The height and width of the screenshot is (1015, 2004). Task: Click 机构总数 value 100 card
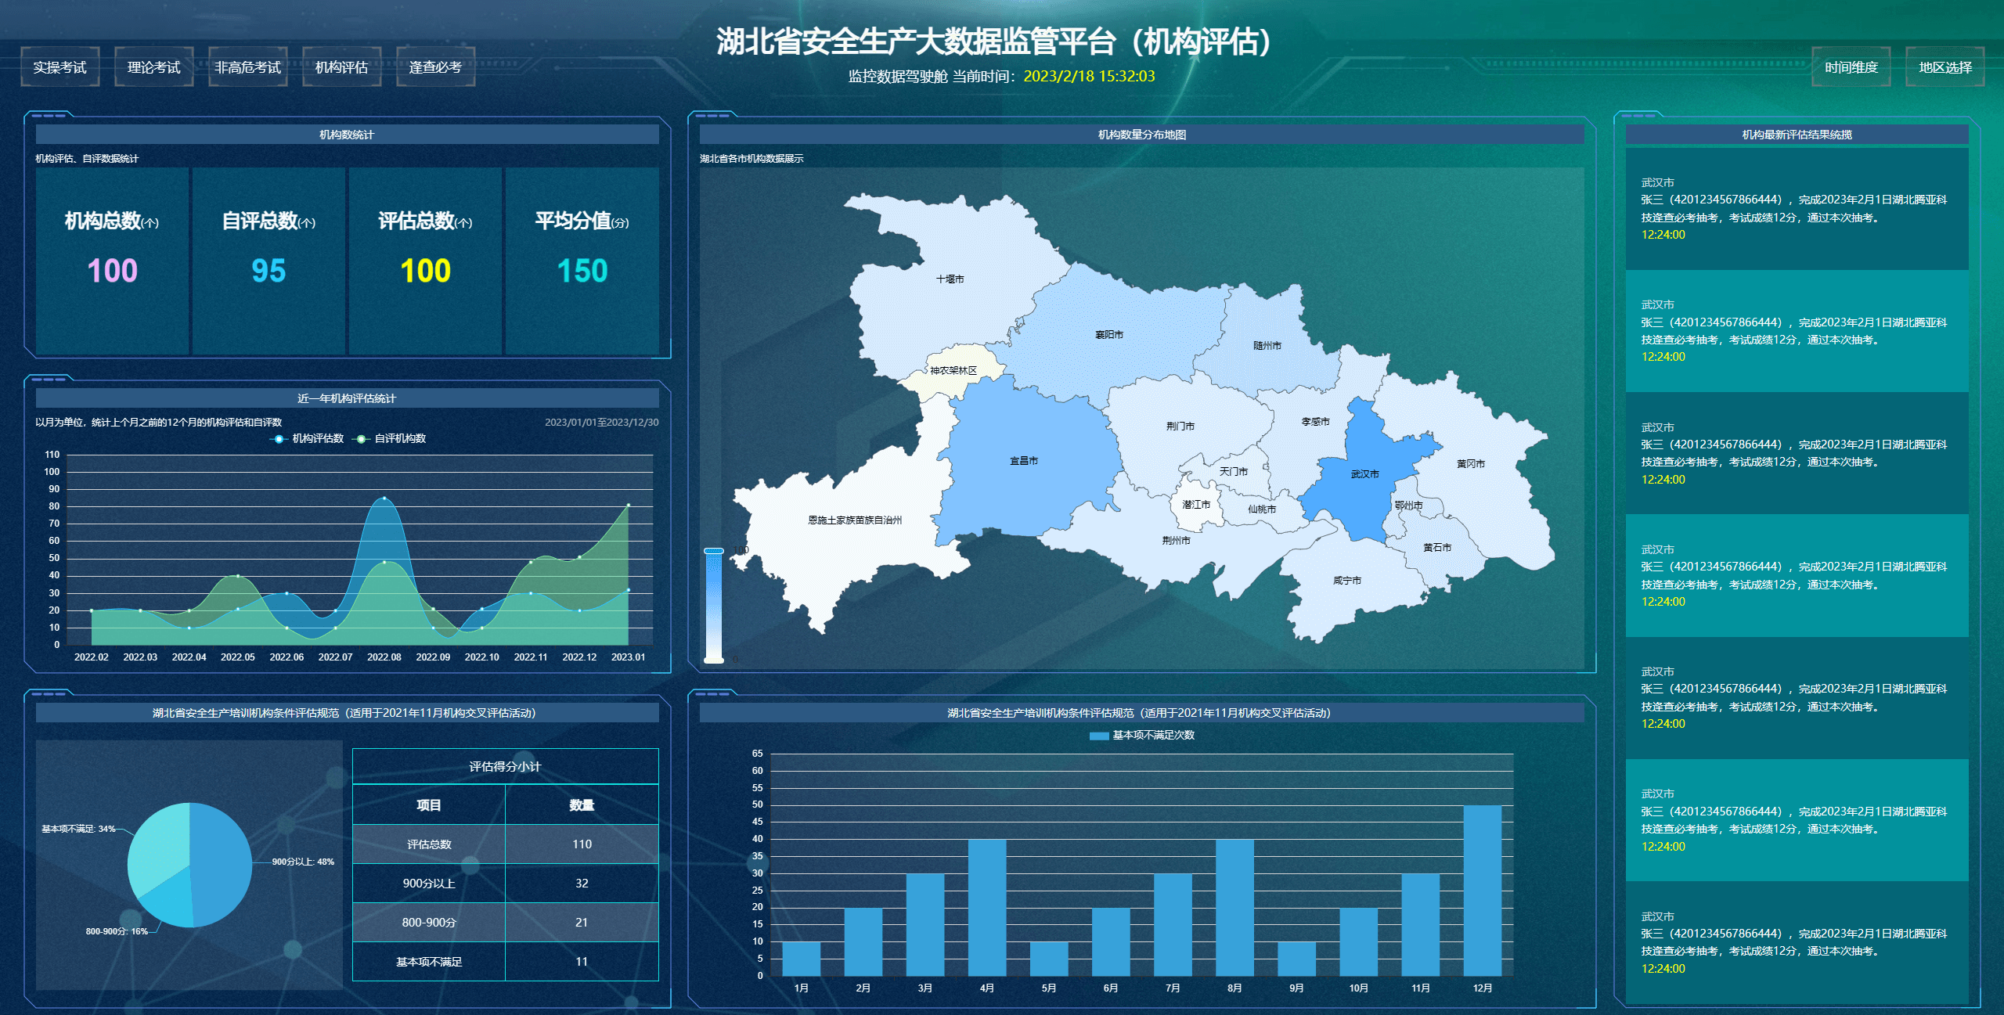(112, 261)
